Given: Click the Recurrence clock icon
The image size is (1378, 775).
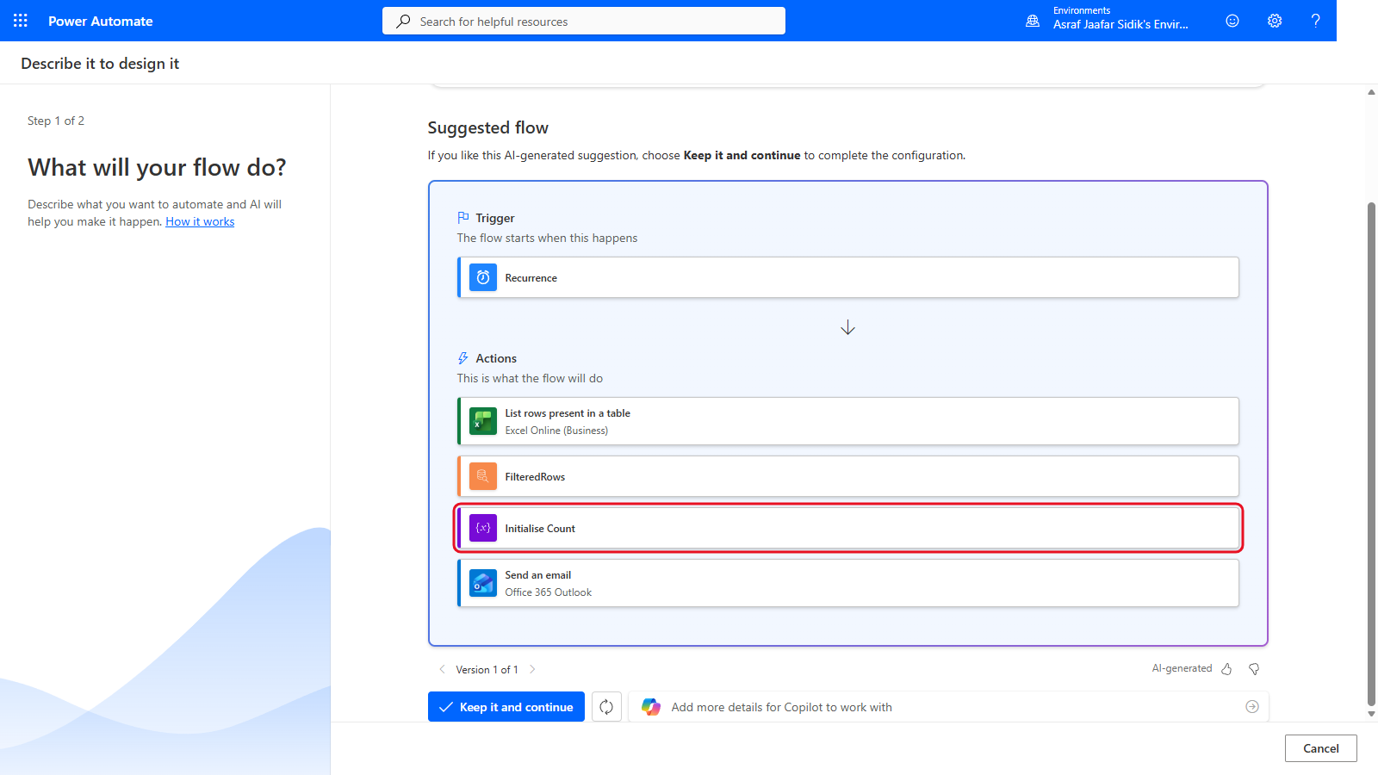Looking at the screenshot, I should (x=483, y=277).
